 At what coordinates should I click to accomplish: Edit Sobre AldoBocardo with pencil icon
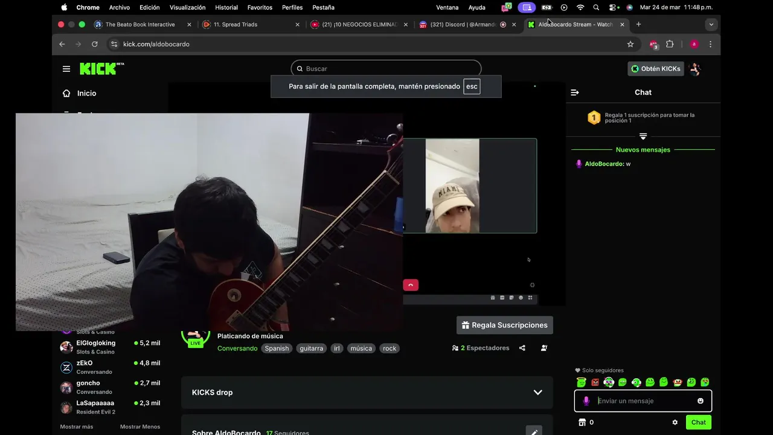click(534, 432)
